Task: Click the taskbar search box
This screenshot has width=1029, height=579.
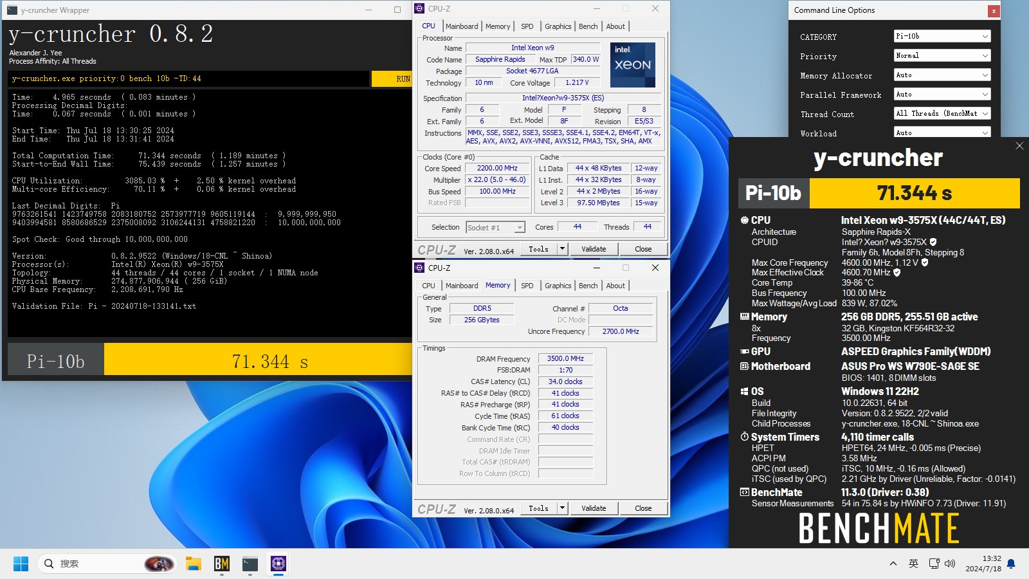Action: (x=107, y=564)
